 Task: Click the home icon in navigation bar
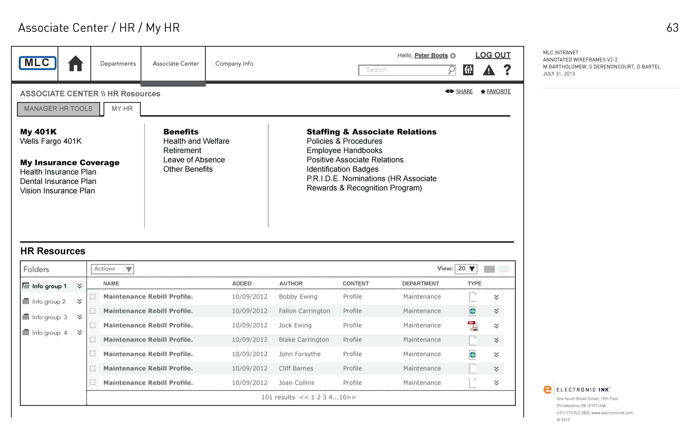tap(75, 63)
